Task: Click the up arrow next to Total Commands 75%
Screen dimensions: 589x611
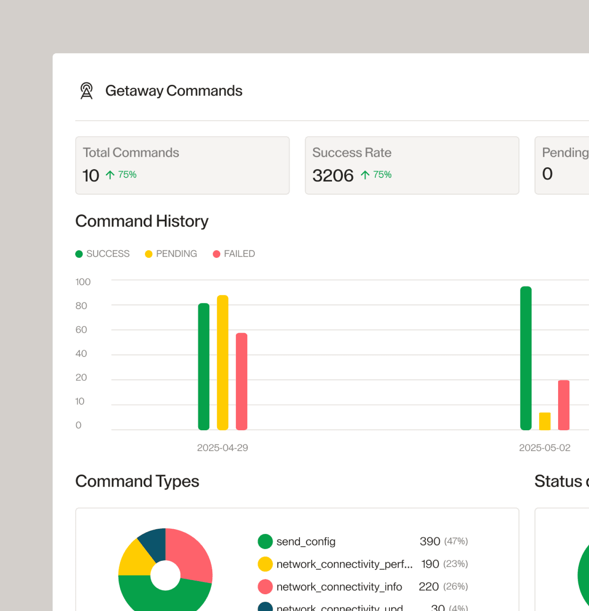Action: pyautogui.click(x=110, y=175)
